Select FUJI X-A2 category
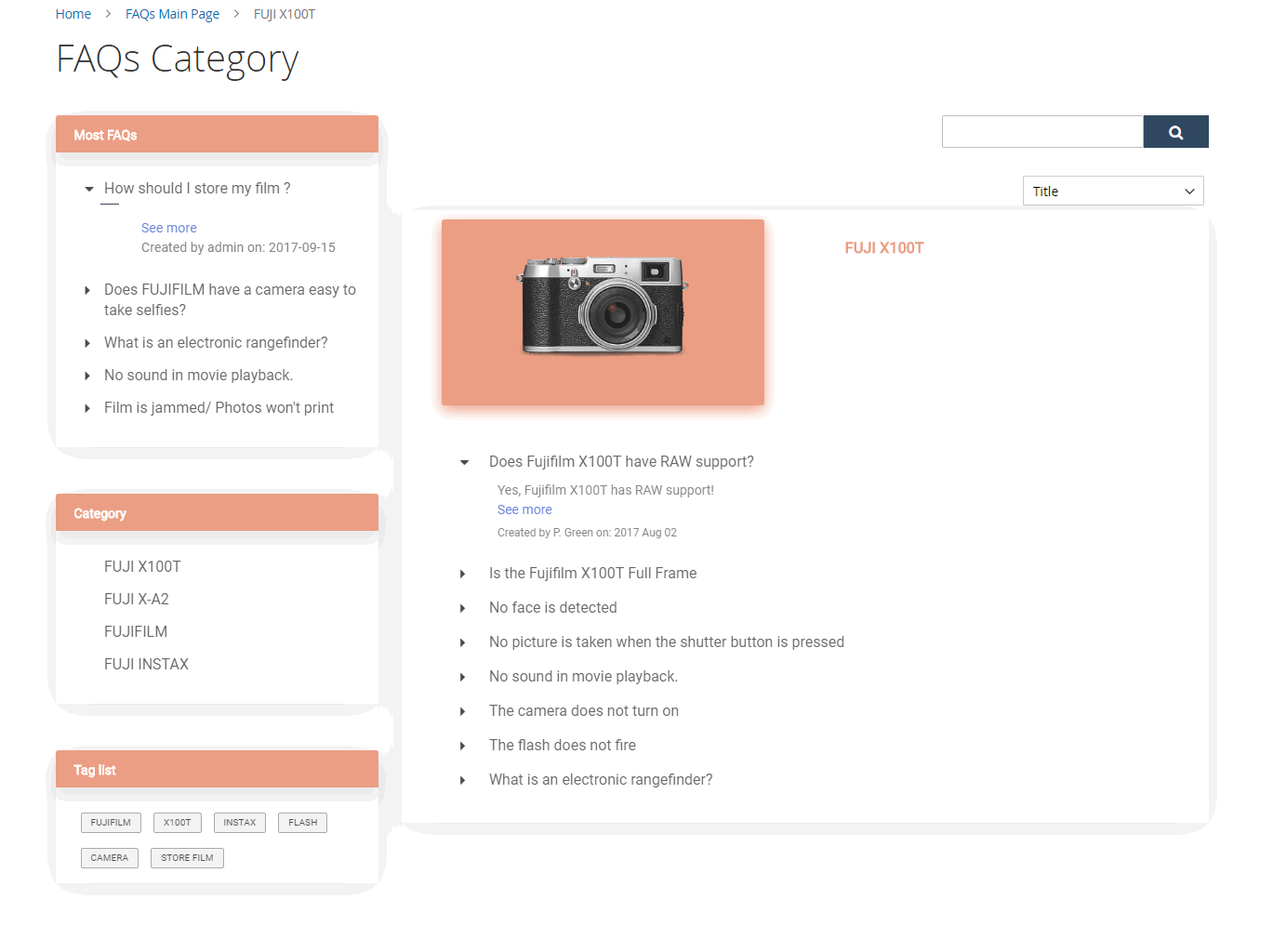This screenshot has height=926, width=1286. 137,599
